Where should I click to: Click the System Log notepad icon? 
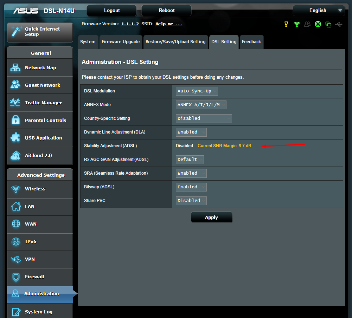16,312
